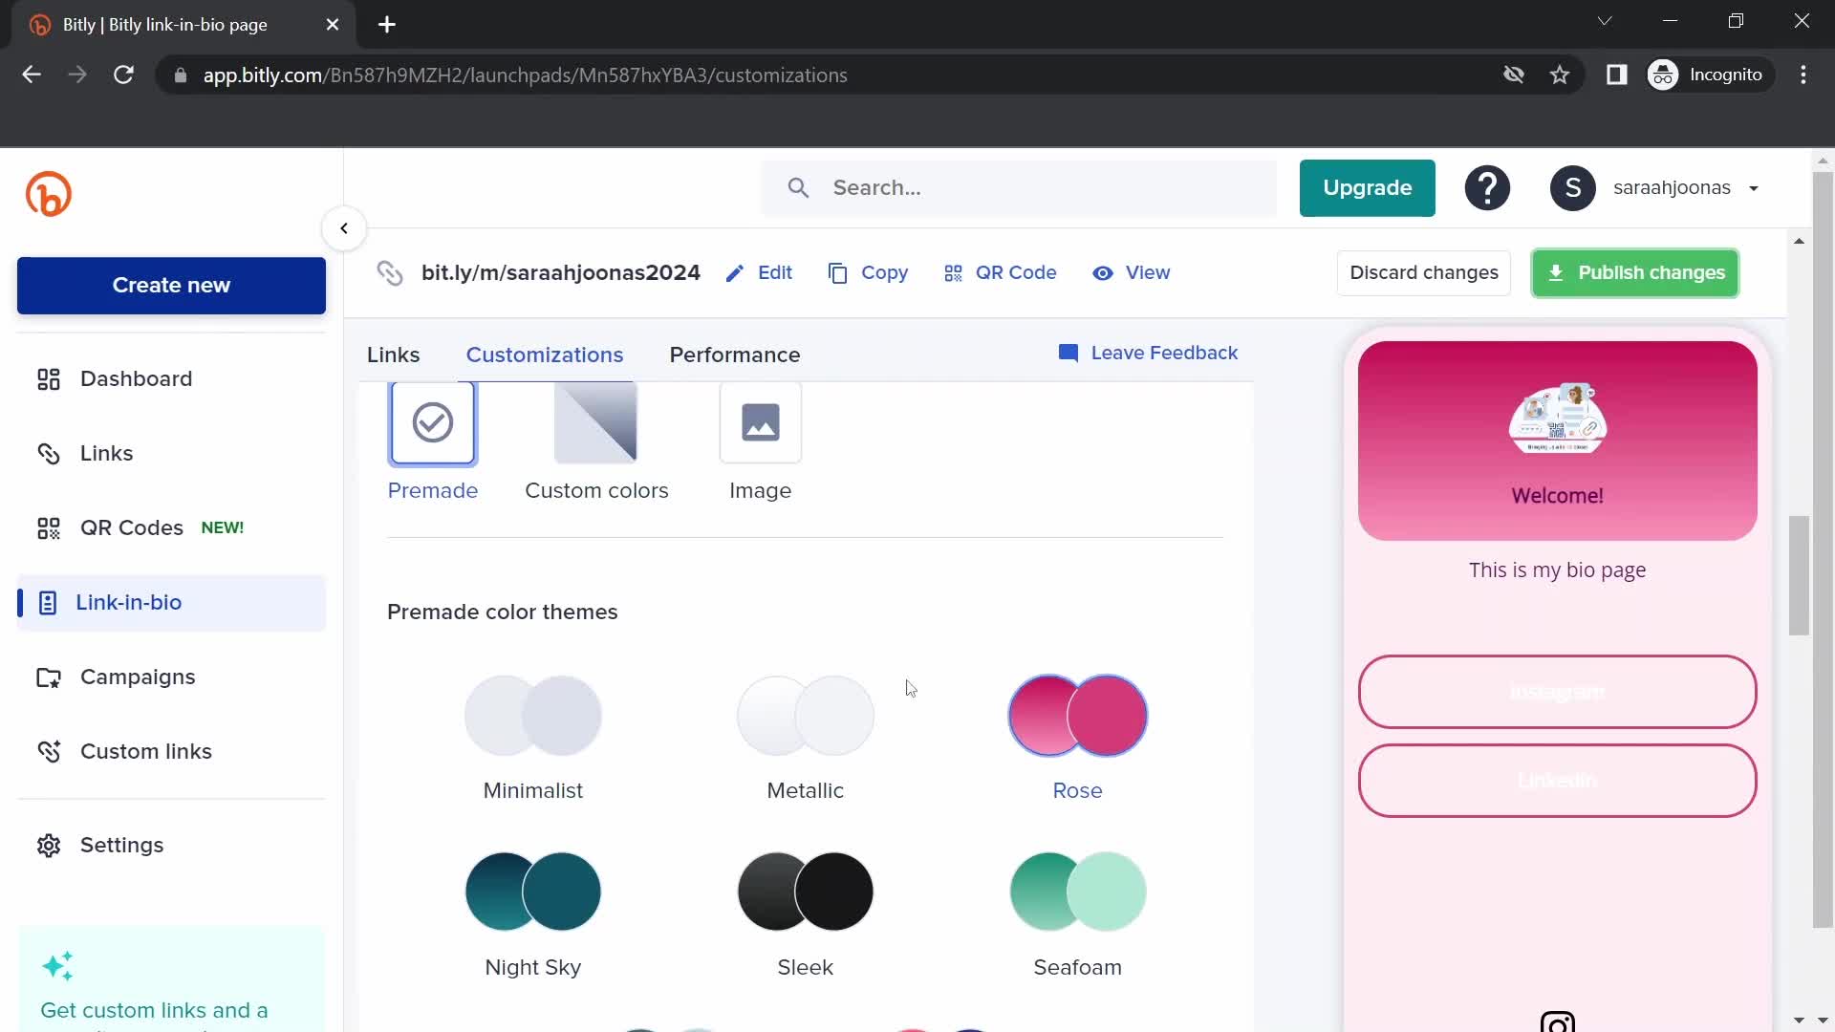Screen dimensions: 1835x1032
Task: Click the Rose color theme swatch
Action: point(1076,716)
